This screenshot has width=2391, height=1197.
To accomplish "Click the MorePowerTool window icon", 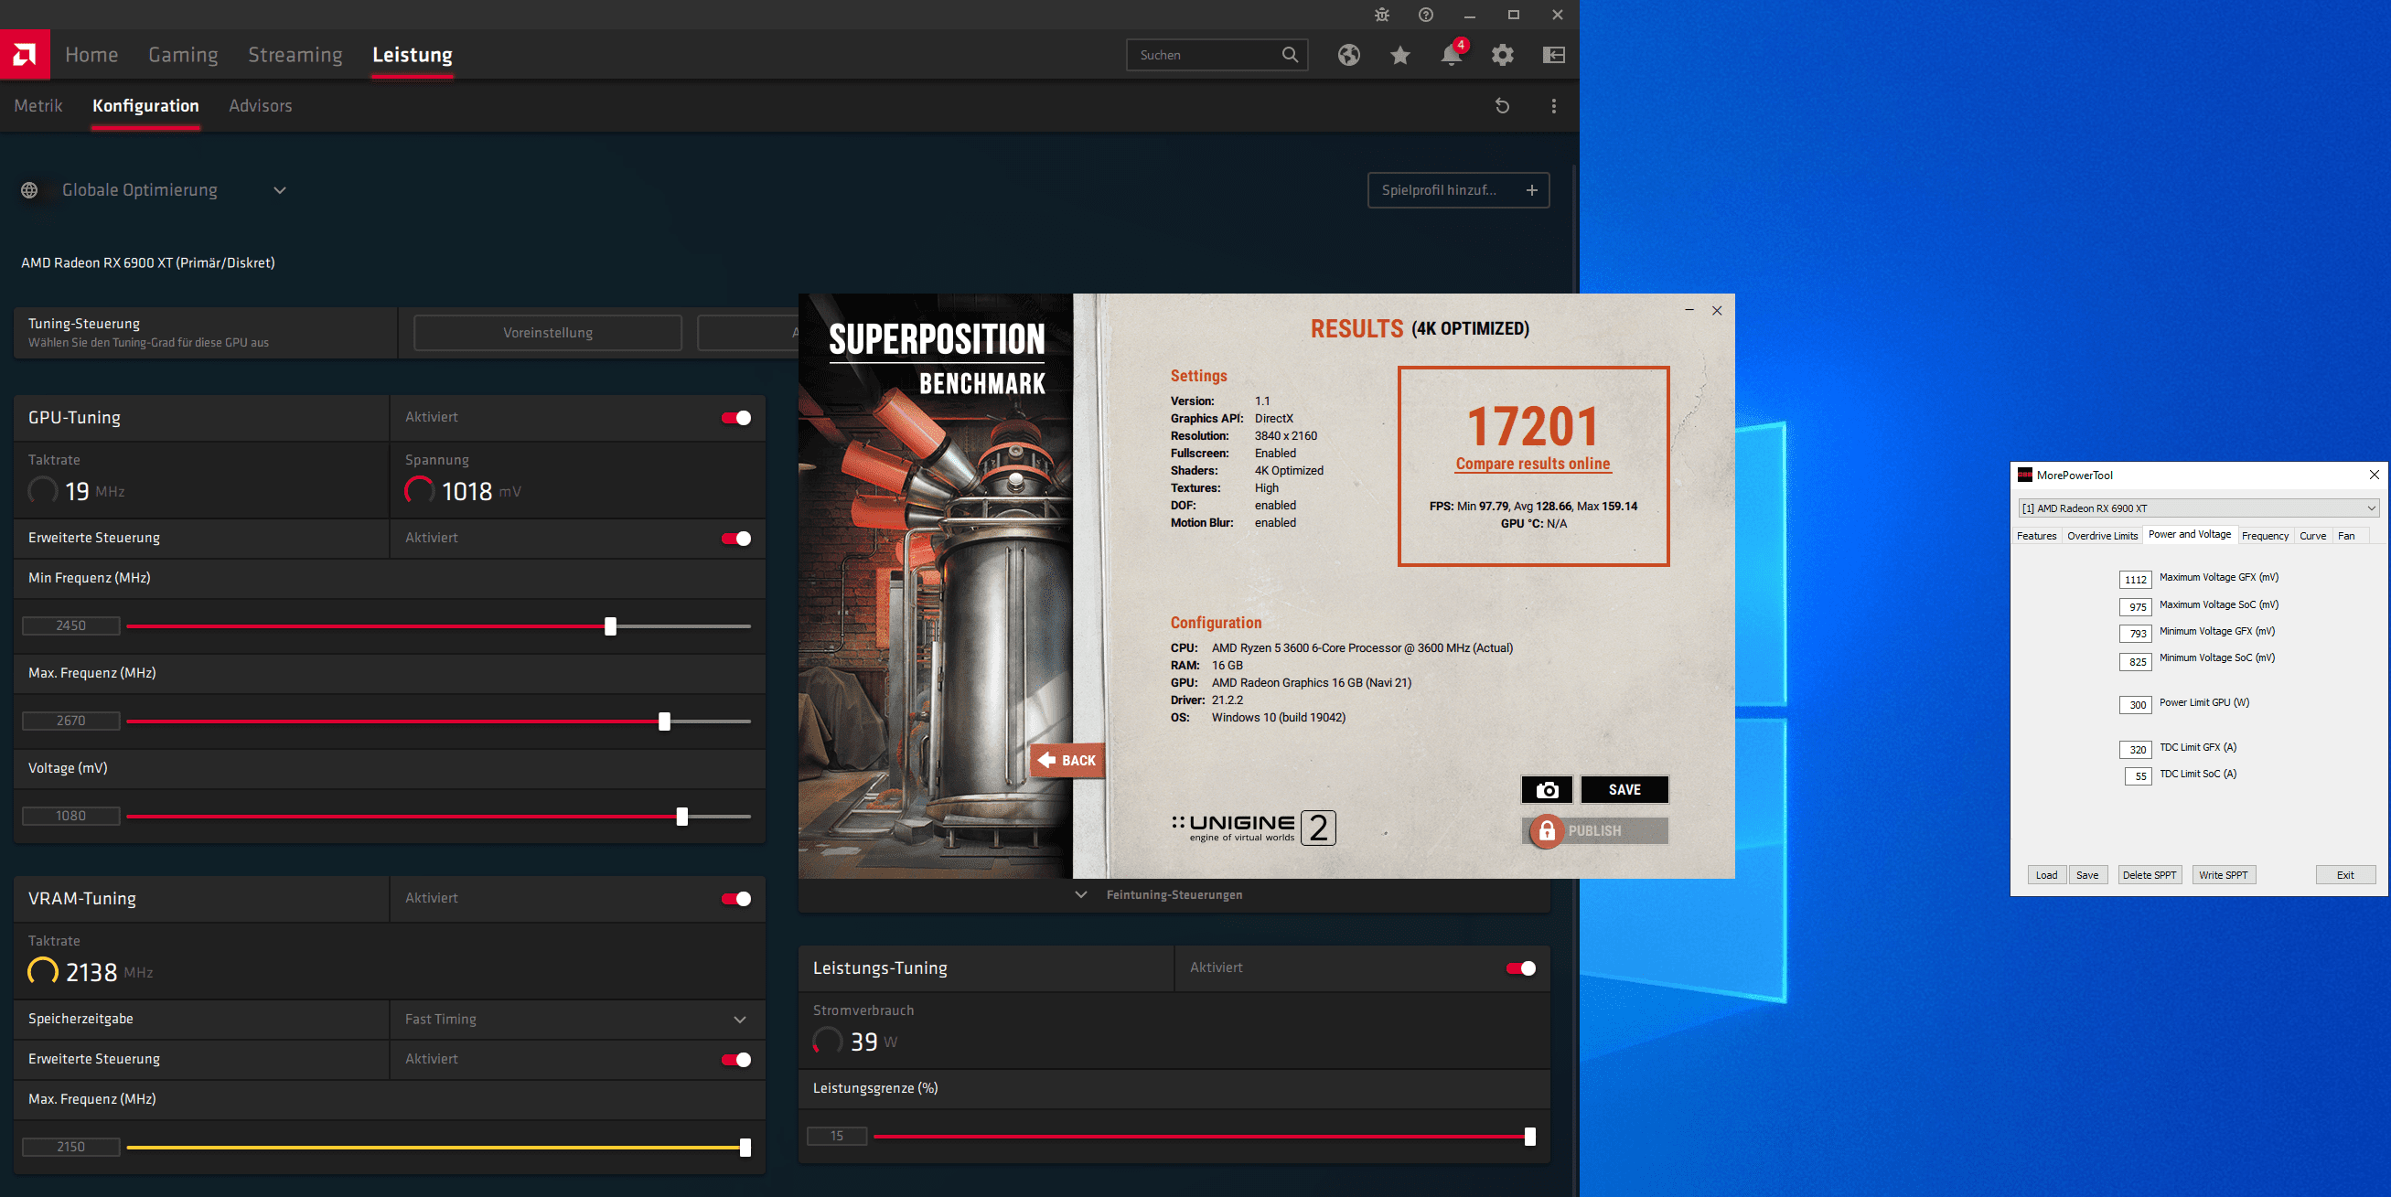I will click(2024, 475).
